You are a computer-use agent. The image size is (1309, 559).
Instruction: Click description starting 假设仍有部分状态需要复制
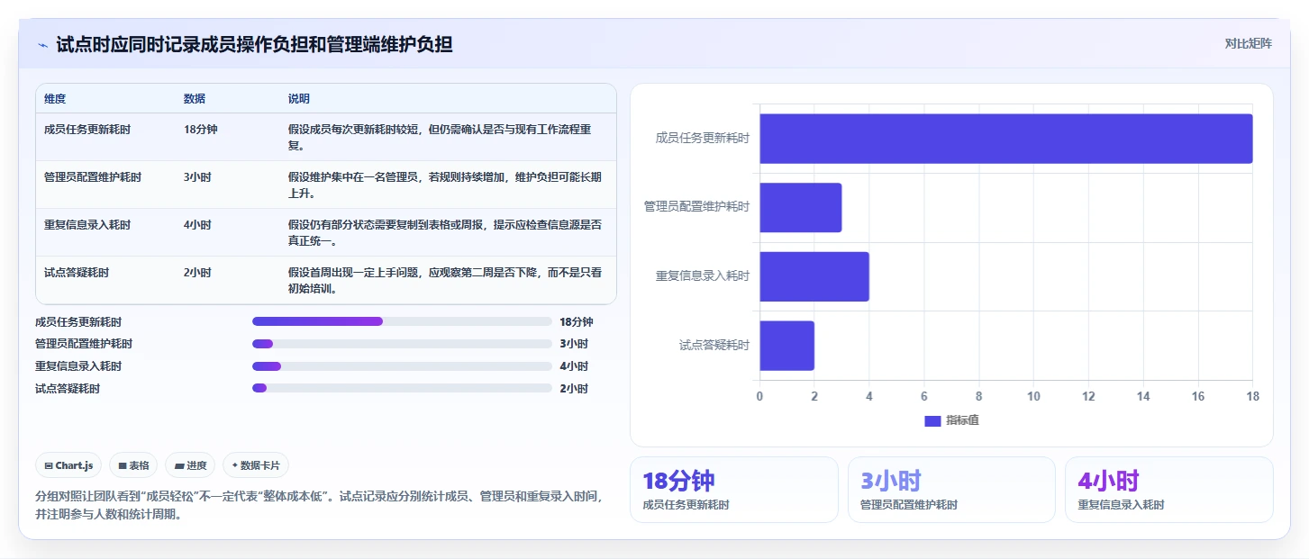[445, 232]
